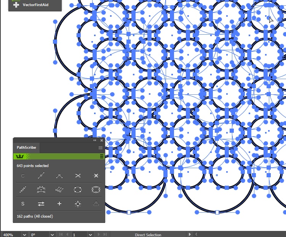Click the VectorFirstAid panel label
Screen dimensions: 286x237
point(35,5)
